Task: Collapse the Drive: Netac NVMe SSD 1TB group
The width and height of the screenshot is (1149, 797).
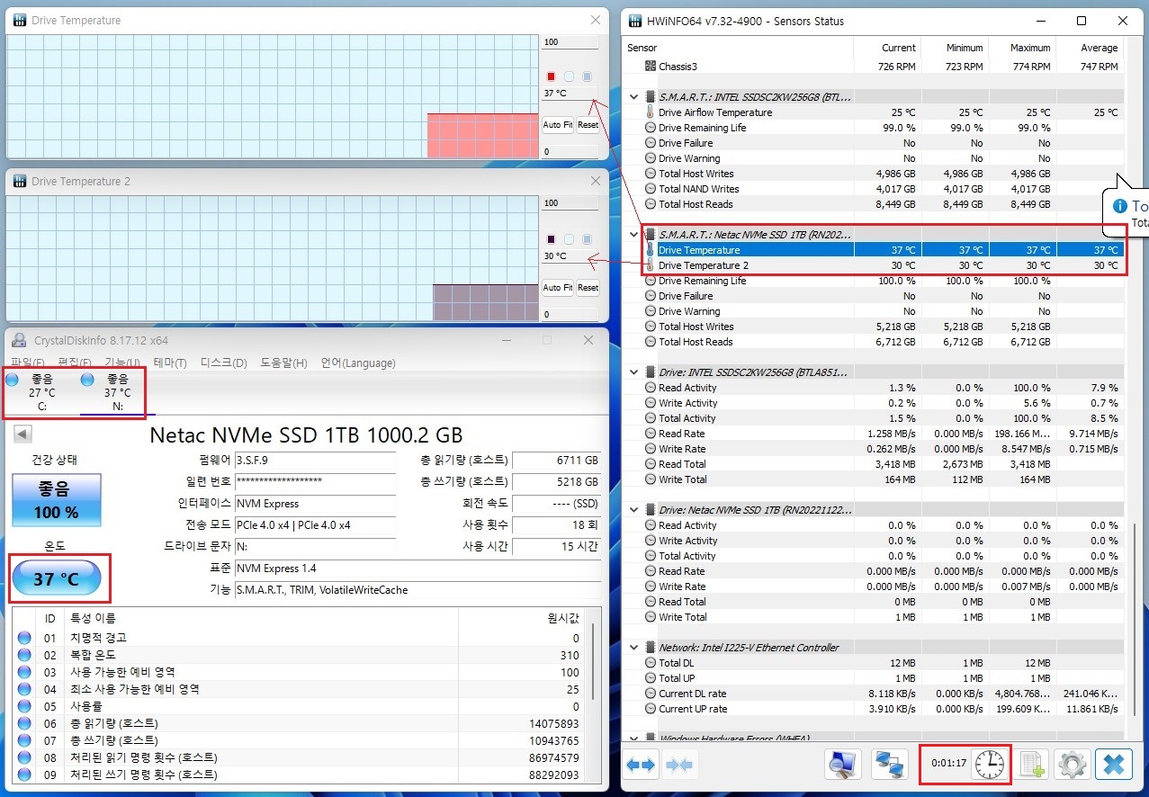Action: pos(634,510)
